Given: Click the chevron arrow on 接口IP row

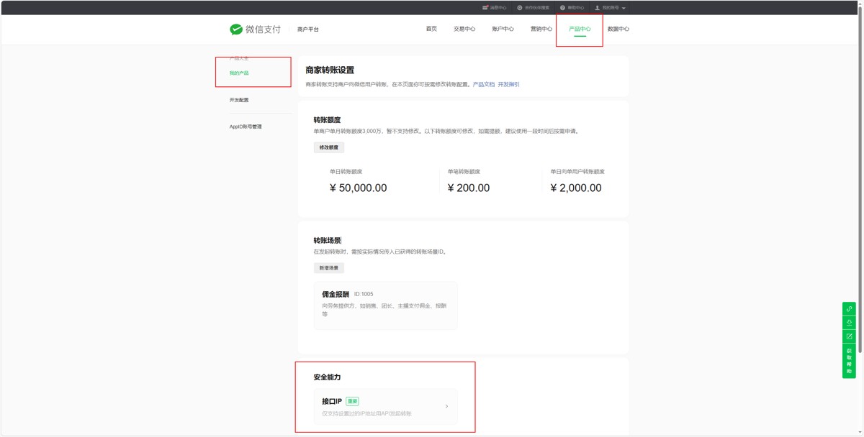Looking at the screenshot, I should 446,406.
